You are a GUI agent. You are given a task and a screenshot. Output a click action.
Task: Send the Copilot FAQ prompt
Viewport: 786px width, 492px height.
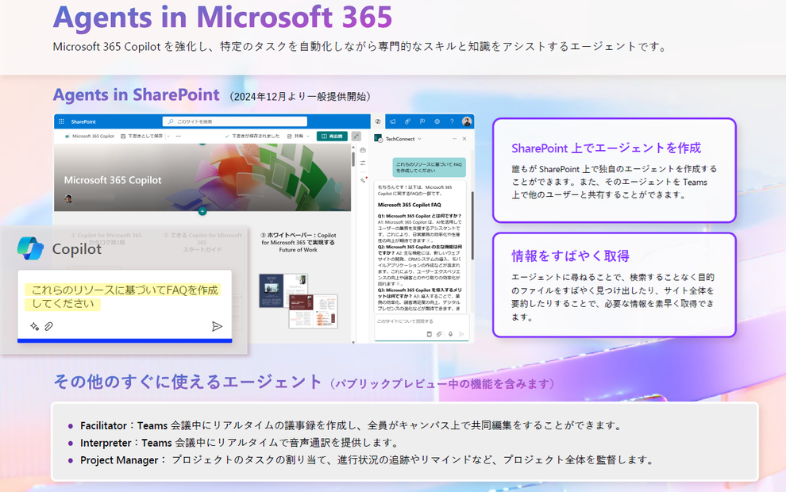(217, 327)
